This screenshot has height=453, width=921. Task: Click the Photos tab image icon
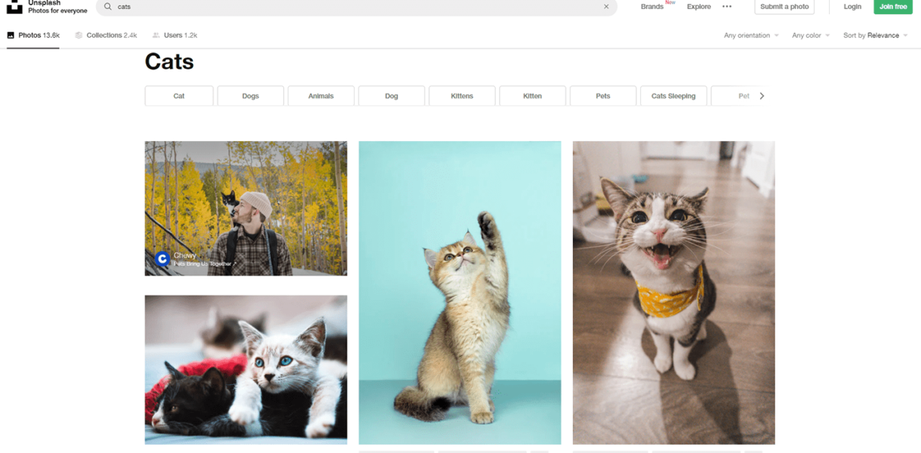tap(11, 35)
